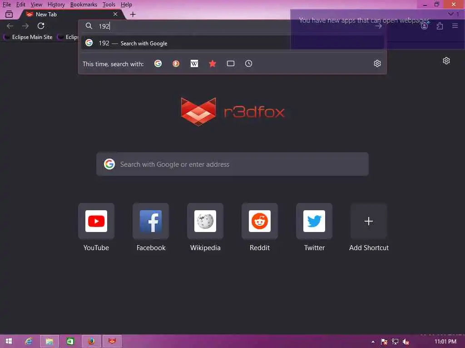
Task: Open a new tab with plus button
Action: coord(133,14)
